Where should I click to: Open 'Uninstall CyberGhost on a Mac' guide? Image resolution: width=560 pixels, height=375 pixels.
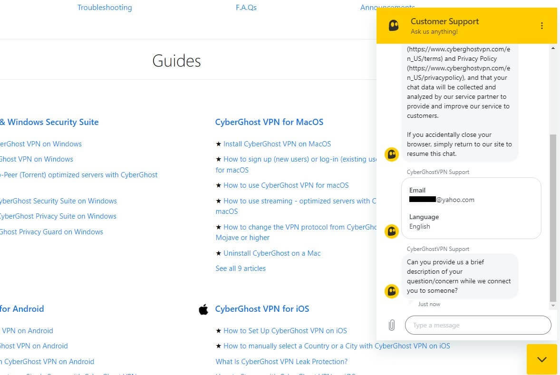(x=272, y=253)
